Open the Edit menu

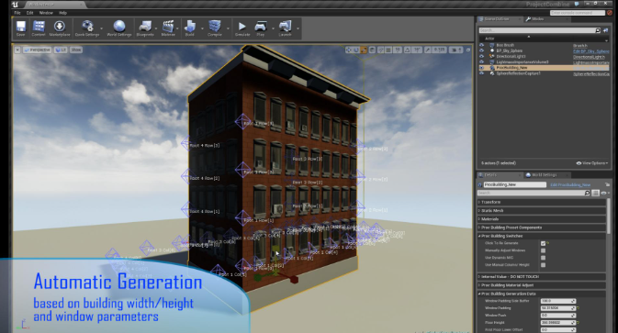click(x=29, y=13)
